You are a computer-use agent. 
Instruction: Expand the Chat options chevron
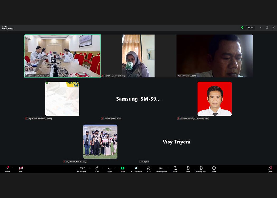click(102, 168)
